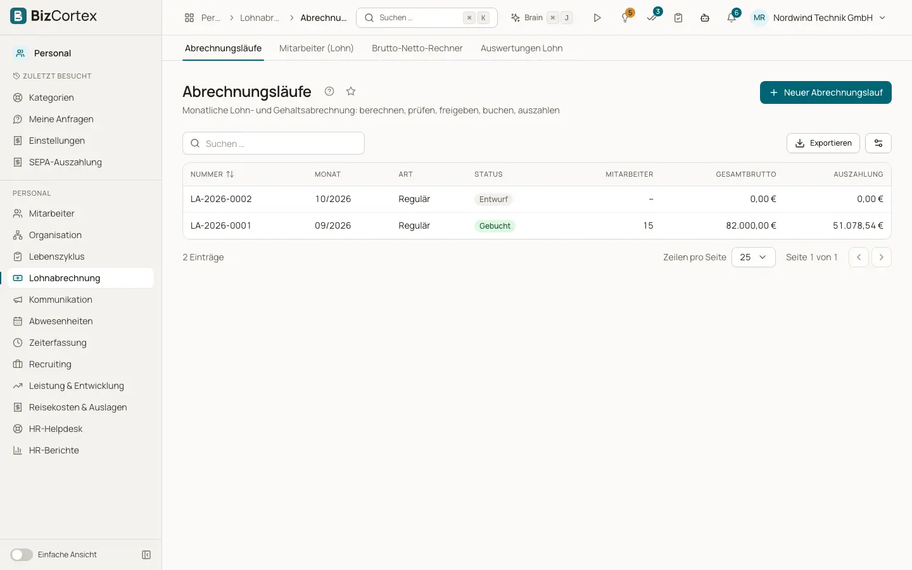
Task: Open SEPA-Auszahlung recent item
Action: pos(81,162)
